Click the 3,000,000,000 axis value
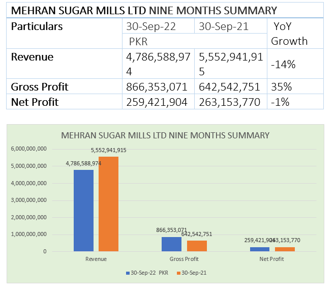Image resolution: width=336 pixels, height=293 pixels. 28,200
